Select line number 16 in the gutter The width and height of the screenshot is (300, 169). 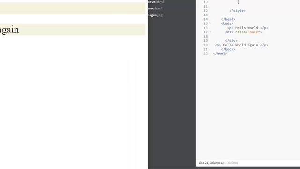tap(205, 28)
